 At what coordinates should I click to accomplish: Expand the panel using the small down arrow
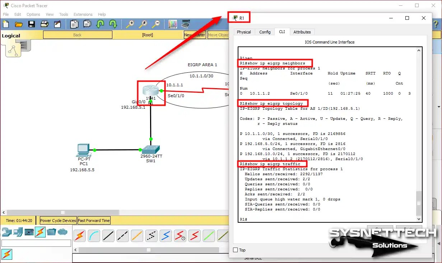click(x=438, y=106)
